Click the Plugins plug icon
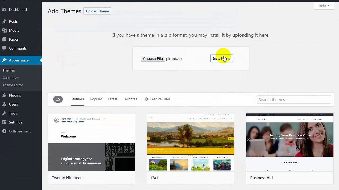 [4, 95]
